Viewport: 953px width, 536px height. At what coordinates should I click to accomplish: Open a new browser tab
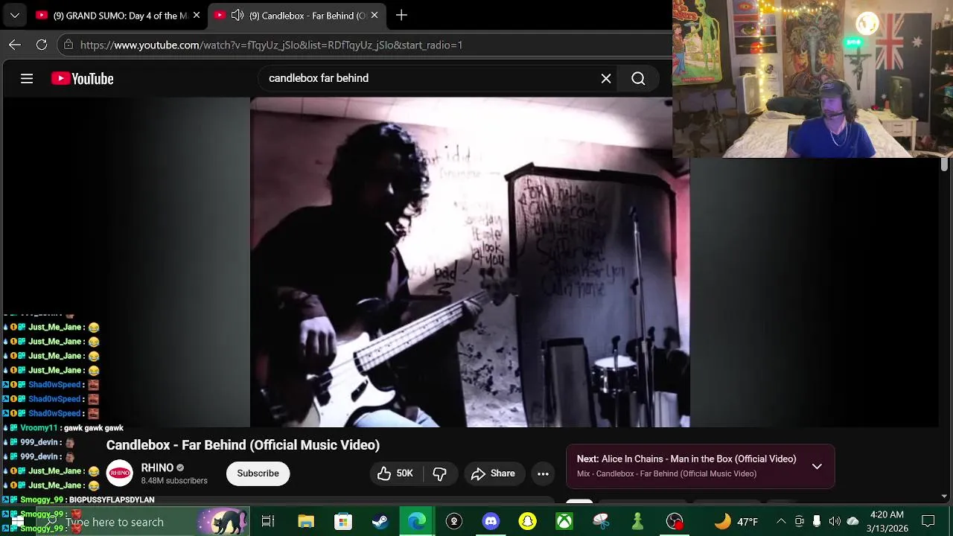coord(401,15)
